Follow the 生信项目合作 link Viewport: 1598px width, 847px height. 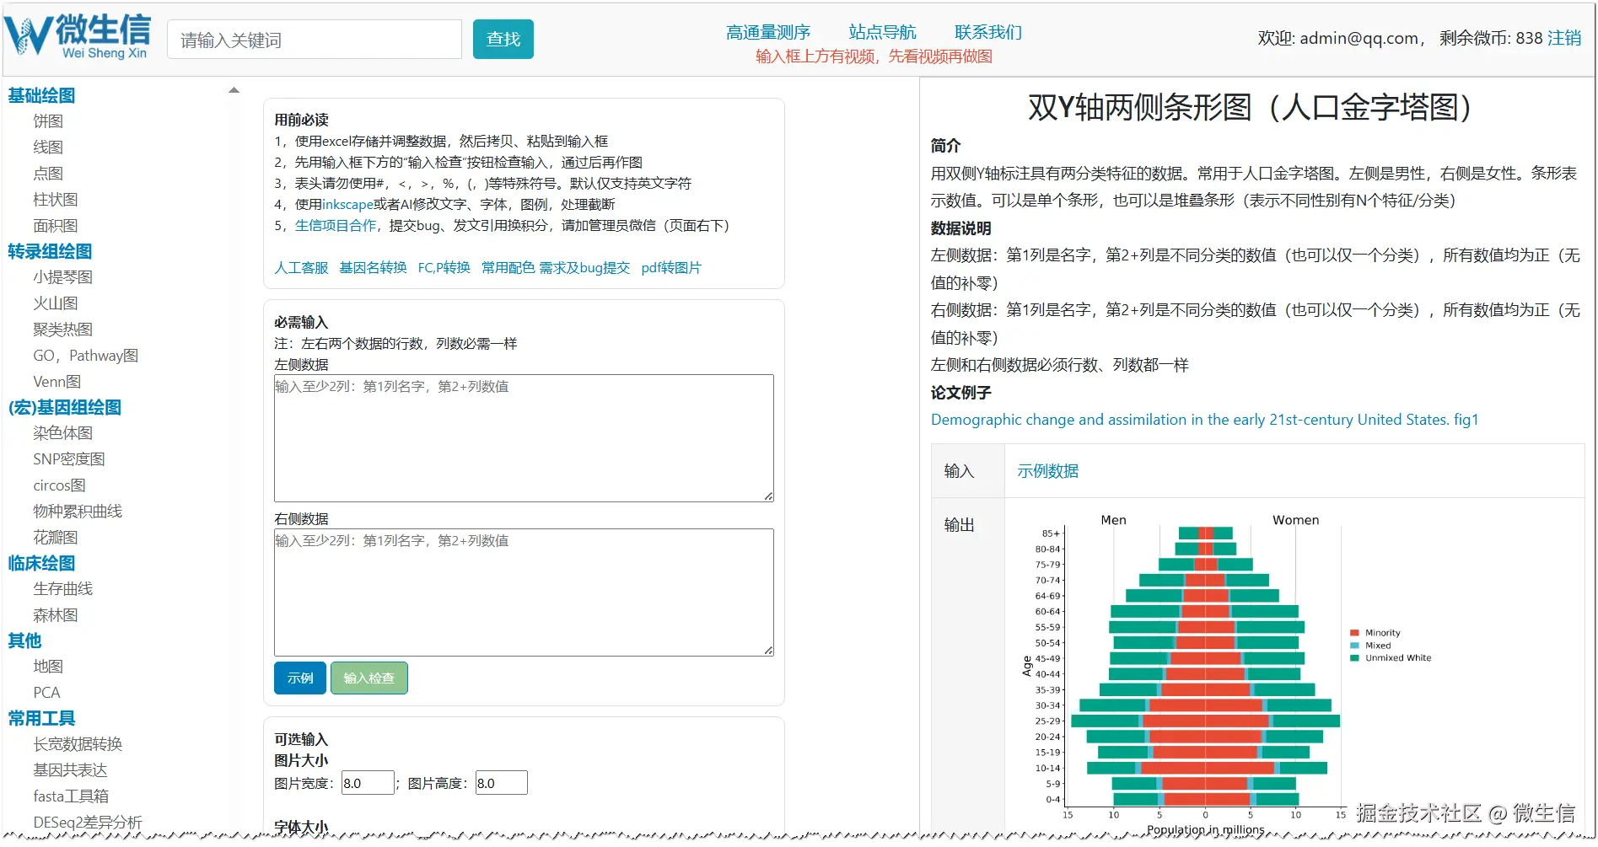(336, 225)
